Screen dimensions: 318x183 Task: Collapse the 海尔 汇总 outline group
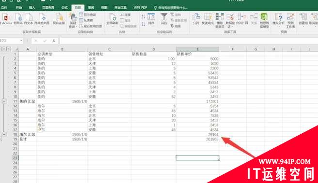(x=4, y=134)
